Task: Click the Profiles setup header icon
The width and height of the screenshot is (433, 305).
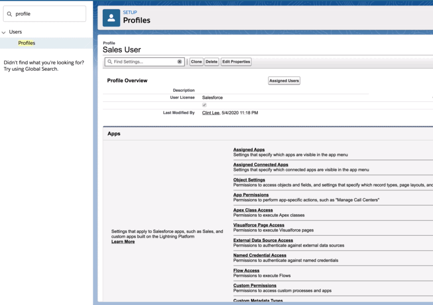Action: pos(111,18)
